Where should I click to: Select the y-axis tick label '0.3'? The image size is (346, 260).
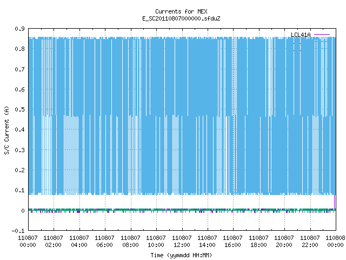[20, 150]
